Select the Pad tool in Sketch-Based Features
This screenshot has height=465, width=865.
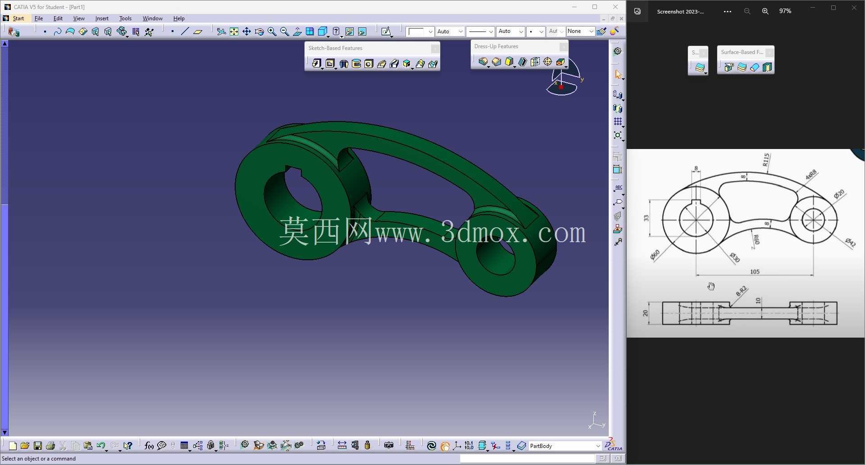[x=316, y=63]
